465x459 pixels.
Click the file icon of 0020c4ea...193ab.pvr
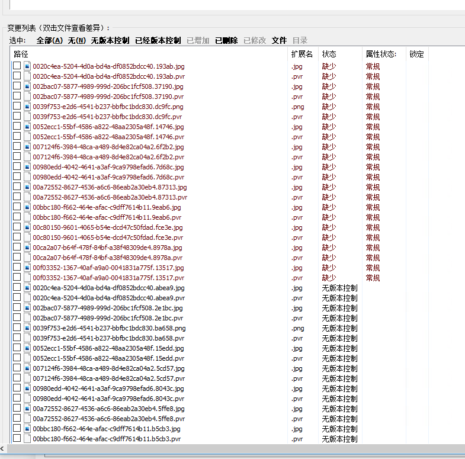coord(27,76)
